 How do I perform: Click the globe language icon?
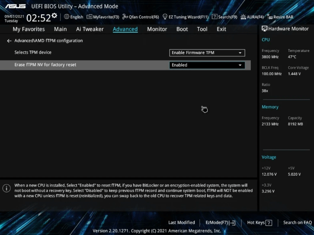pos(67,16)
